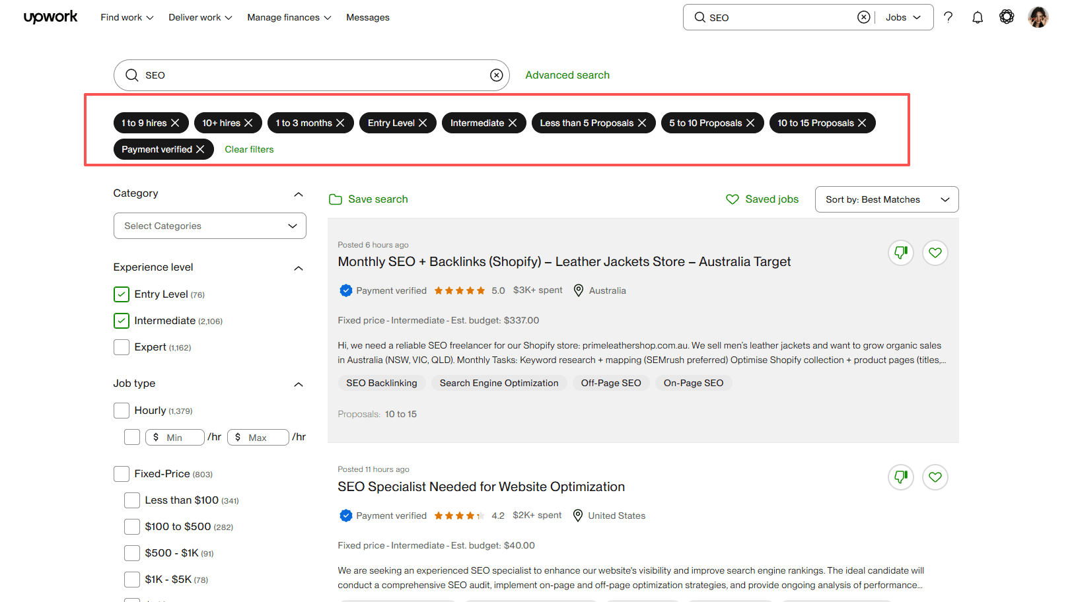Open the Find work menu
Image resolution: width=1074 pixels, height=602 pixels.
coord(127,17)
